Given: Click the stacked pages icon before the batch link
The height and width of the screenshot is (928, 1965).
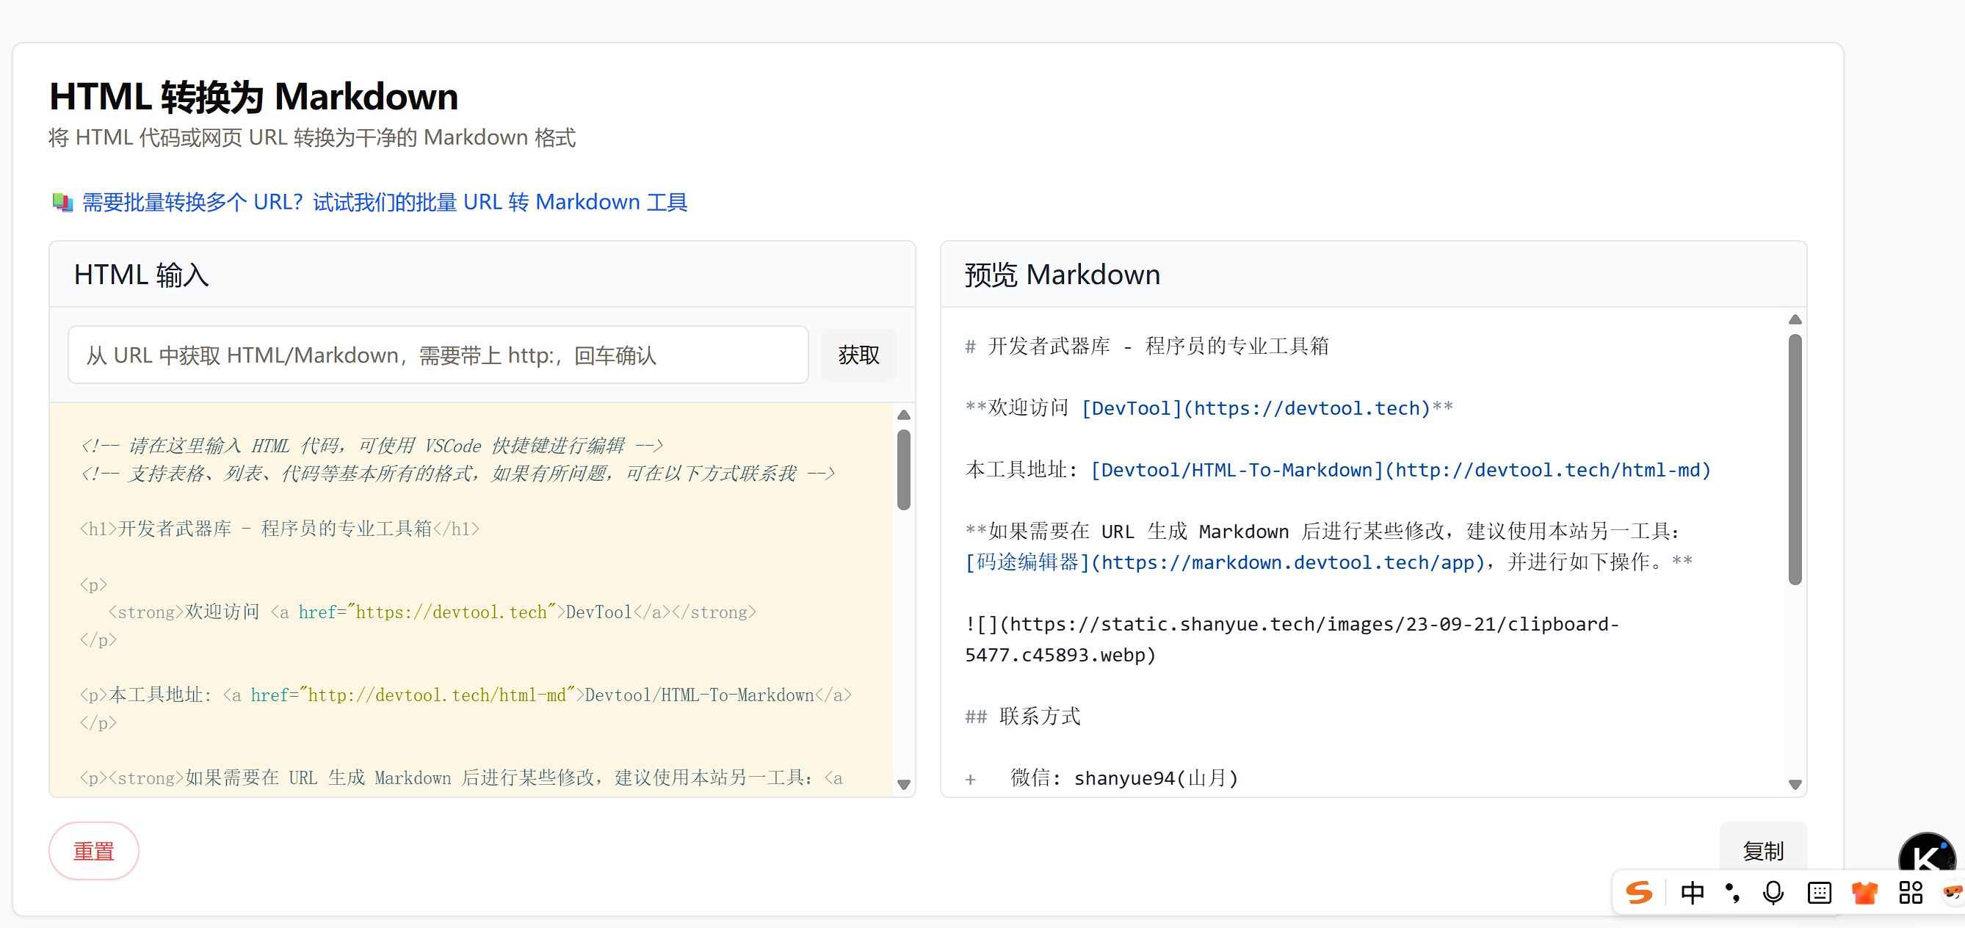Looking at the screenshot, I should (x=62, y=201).
